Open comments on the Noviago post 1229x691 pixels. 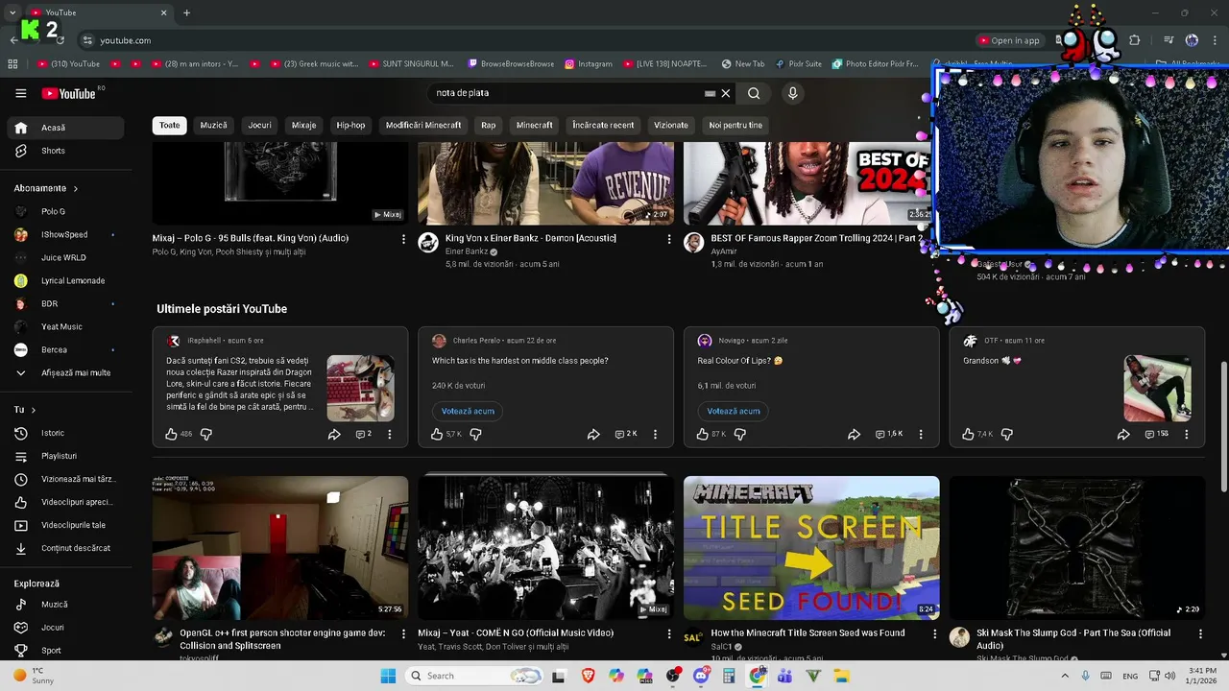coord(889,434)
